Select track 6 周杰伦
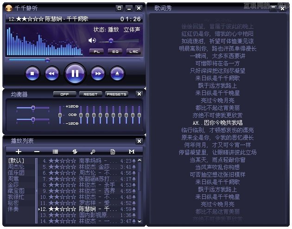292x229 pixels. [88, 173]
